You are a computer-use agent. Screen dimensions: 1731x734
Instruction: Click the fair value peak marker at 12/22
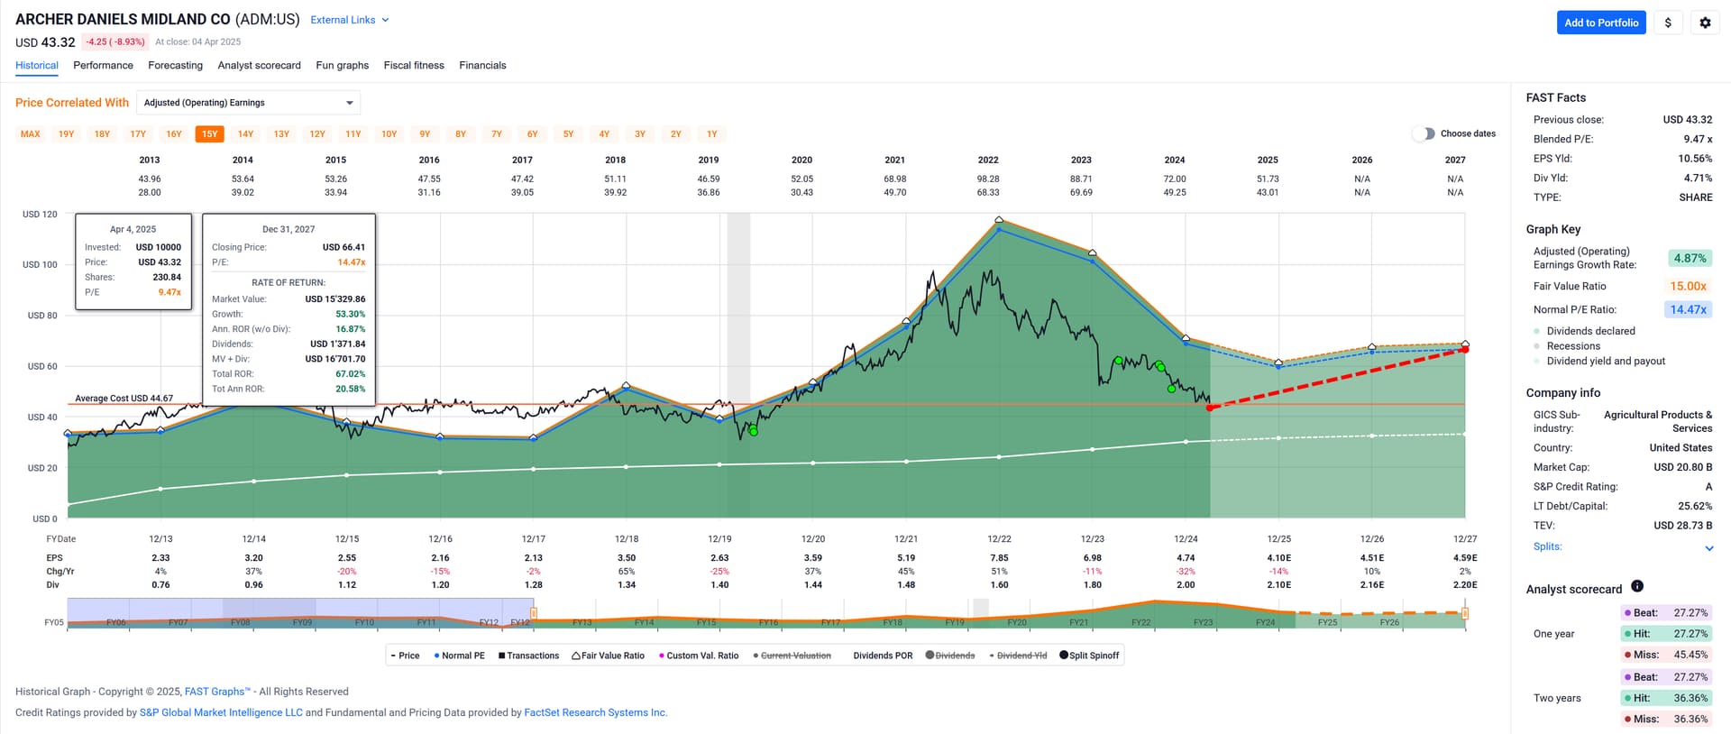point(999,220)
